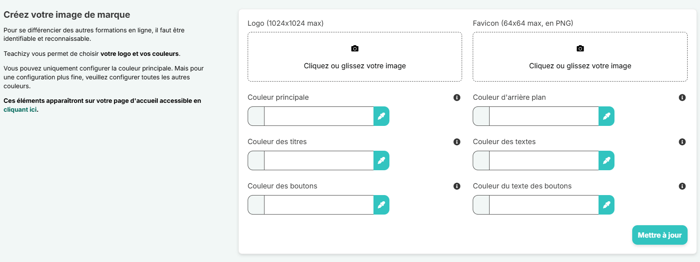The width and height of the screenshot is (700, 262).
Task: Open eyedropper picker for Couleur d'arrière plan
Action: (x=607, y=116)
